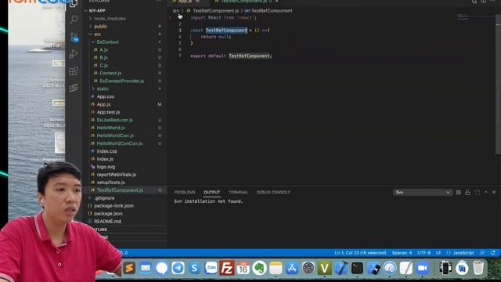Open the App Store from the dock

click(x=292, y=268)
